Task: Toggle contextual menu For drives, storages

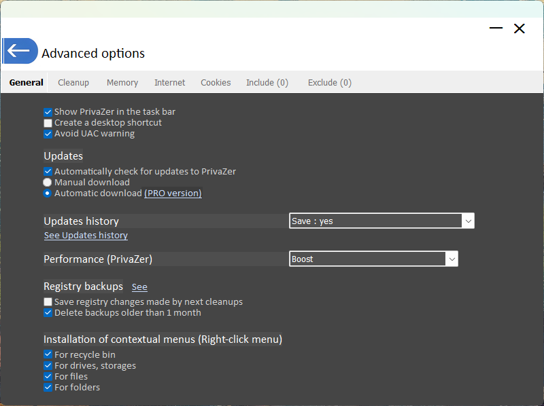Action: pyautogui.click(x=48, y=365)
